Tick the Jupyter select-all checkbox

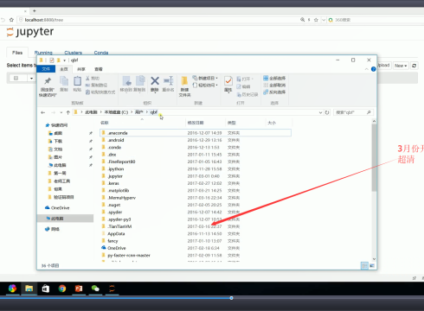coord(16,78)
